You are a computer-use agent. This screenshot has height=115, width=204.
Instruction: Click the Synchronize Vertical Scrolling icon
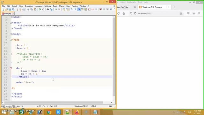pyautogui.click(x=64, y=9)
